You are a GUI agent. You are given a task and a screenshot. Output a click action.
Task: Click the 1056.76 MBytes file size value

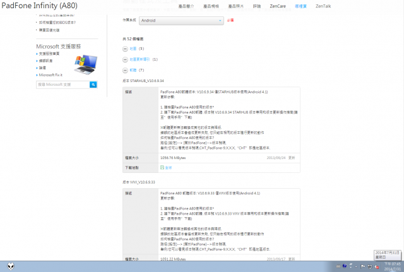tap(173, 158)
